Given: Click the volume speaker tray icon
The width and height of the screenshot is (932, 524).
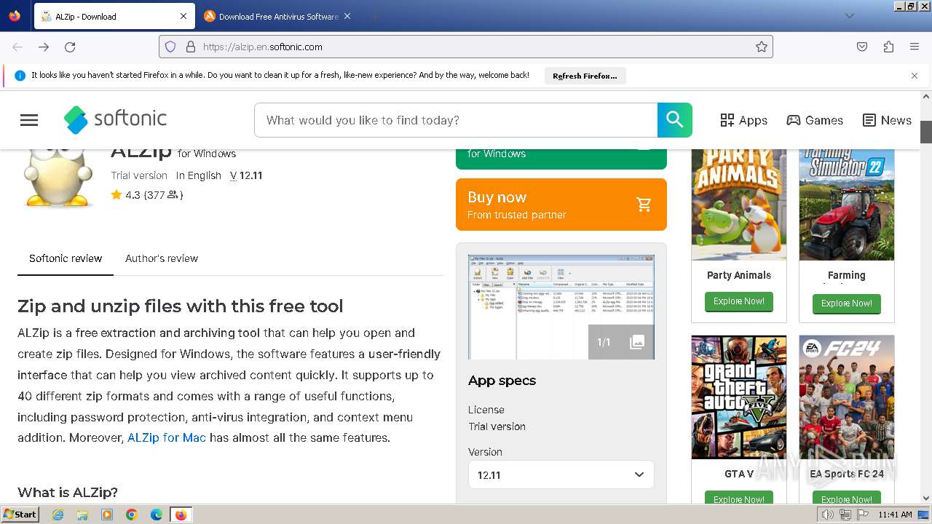Looking at the screenshot, I should click(x=828, y=515).
